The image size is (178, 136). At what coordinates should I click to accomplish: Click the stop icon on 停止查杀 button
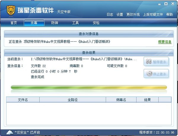149,73
